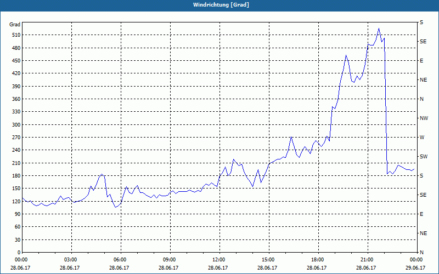
Task: Click the Windrichtung [Grad] chart title
Action: (x=219, y=4)
